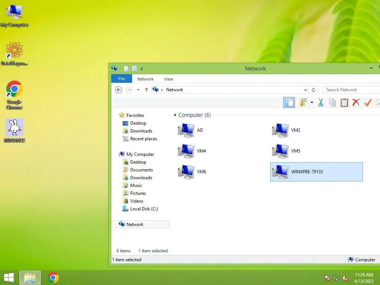Open the DataWagon desktop shortcut
Image resolution: width=380 pixels, height=285 pixels.
tap(14, 53)
